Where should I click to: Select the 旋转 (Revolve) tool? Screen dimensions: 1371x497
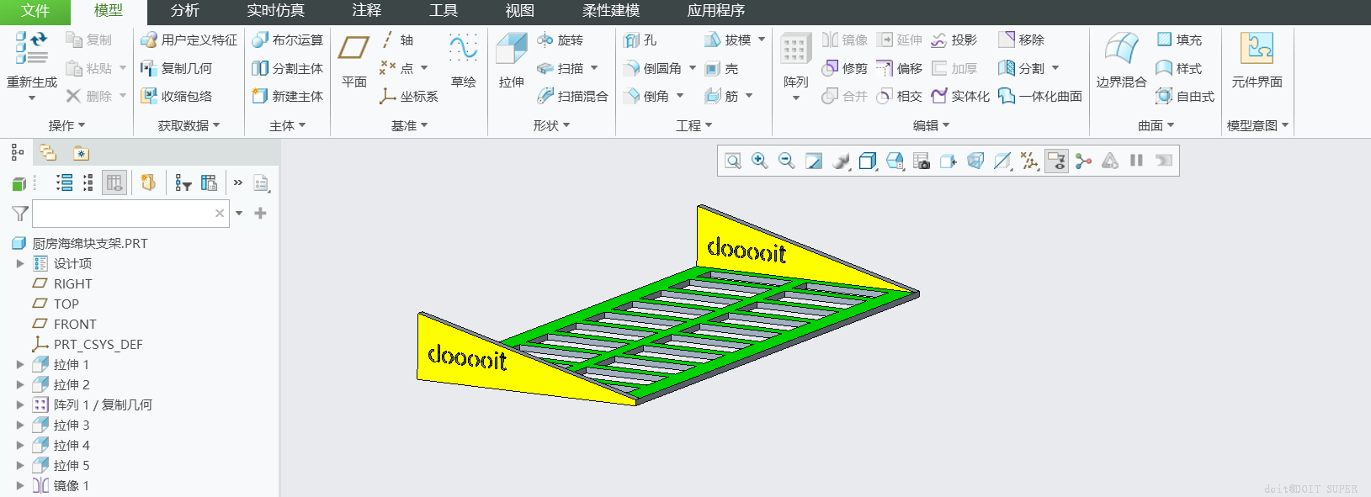point(560,40)
